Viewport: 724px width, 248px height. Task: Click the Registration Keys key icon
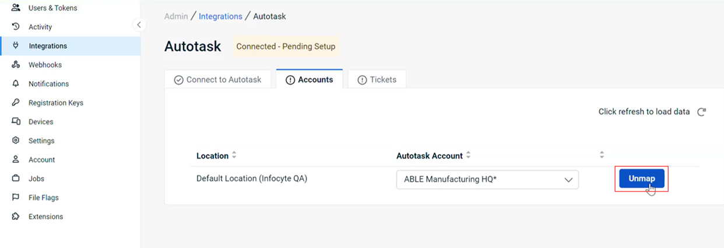16,102
